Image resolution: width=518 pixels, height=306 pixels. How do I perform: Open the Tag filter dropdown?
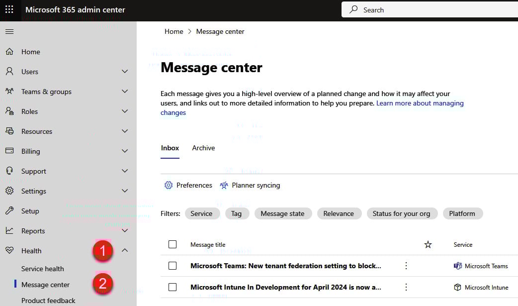(237, 214)
